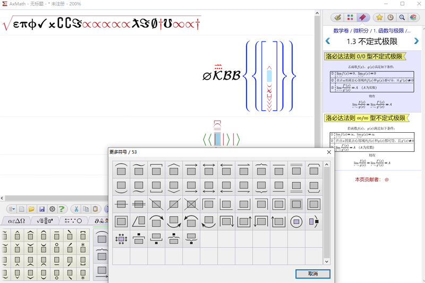Viewport: 425px width, 283px height.
Task: Insert underbrace with label template
Action: [191, 239]
